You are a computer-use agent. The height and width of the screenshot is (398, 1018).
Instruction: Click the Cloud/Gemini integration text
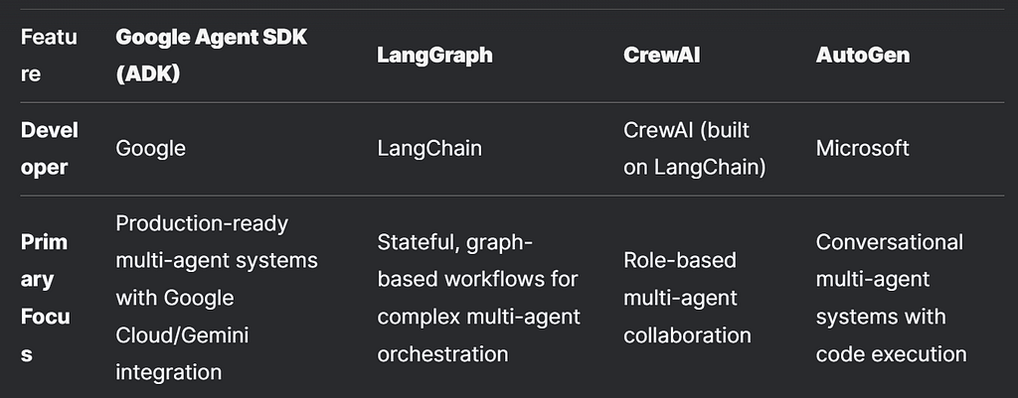[x=183, y=353]
